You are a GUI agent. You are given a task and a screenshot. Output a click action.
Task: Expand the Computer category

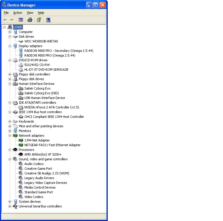pos(10,32)
